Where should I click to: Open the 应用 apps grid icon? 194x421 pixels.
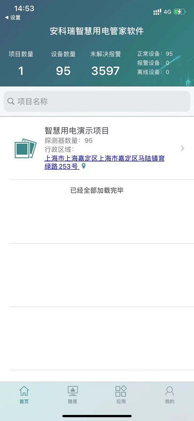coord(121,391)
